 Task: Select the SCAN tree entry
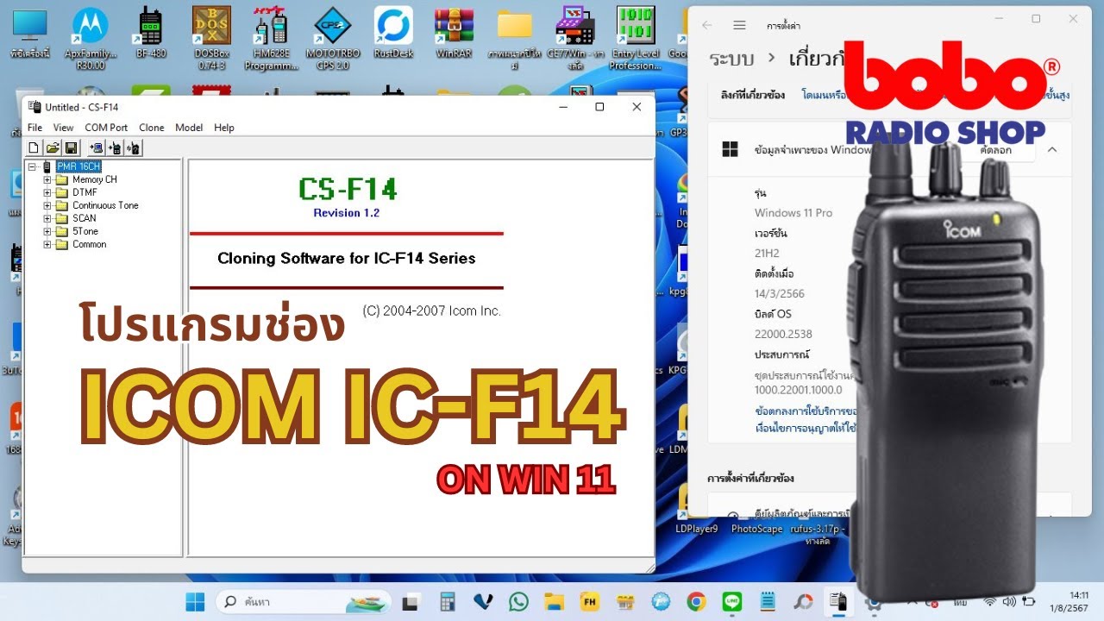point(85,218)
